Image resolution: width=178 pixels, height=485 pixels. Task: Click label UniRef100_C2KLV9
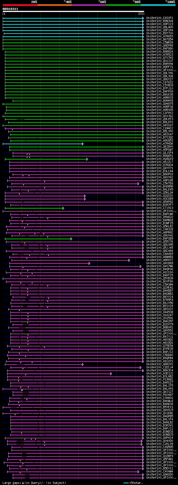tap(160, 444)
